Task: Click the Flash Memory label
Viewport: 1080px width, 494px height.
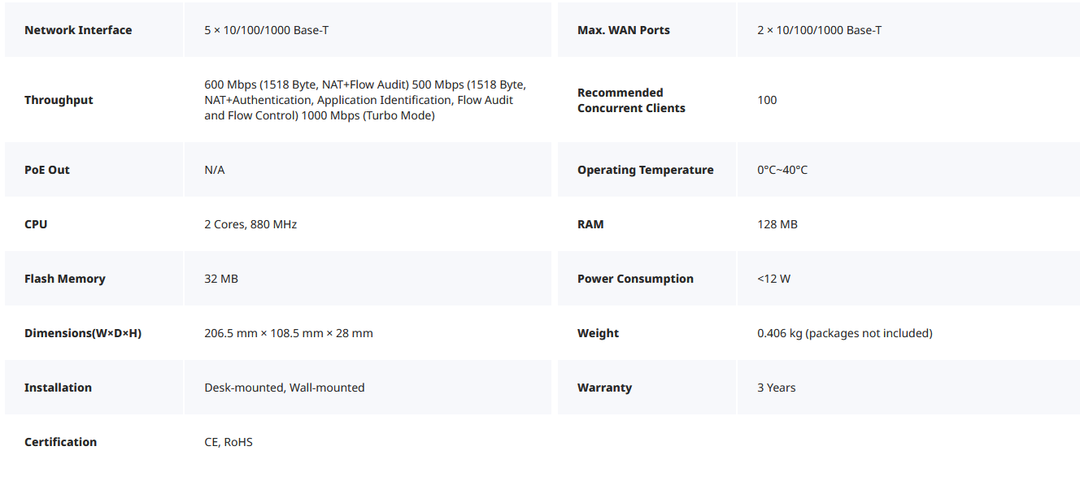Action: tap(65, 279)
